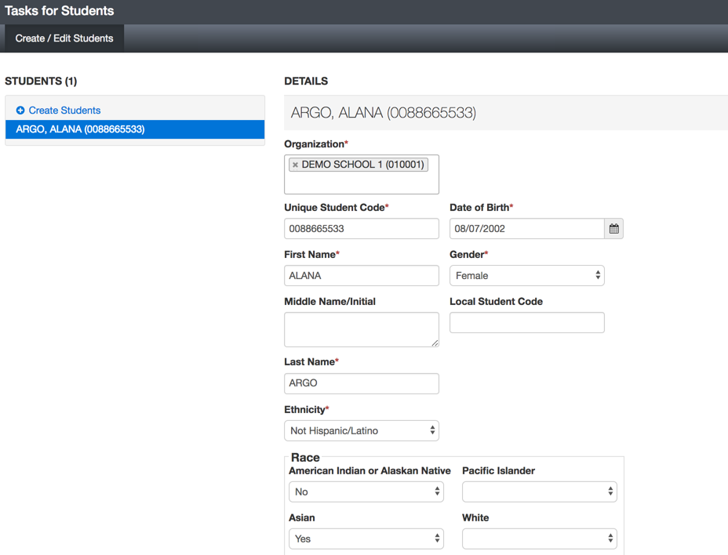Select ARGO, ALANA in students list

135,129
